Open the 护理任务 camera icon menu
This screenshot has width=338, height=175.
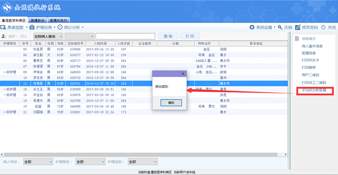click(x=32, y=27)
